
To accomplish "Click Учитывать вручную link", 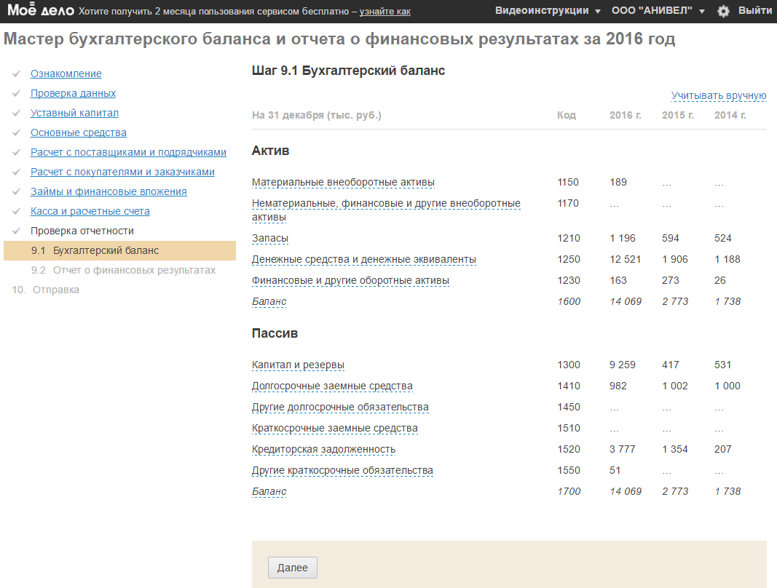I will pos(719,95).
